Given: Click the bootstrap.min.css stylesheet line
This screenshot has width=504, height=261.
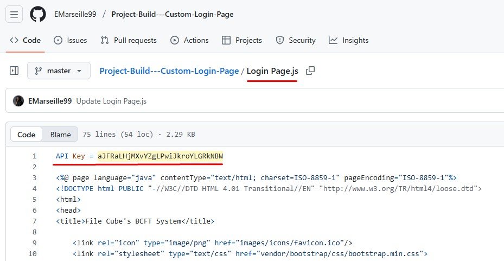Looking at the screenshot, I should click(x=250, y=253).
